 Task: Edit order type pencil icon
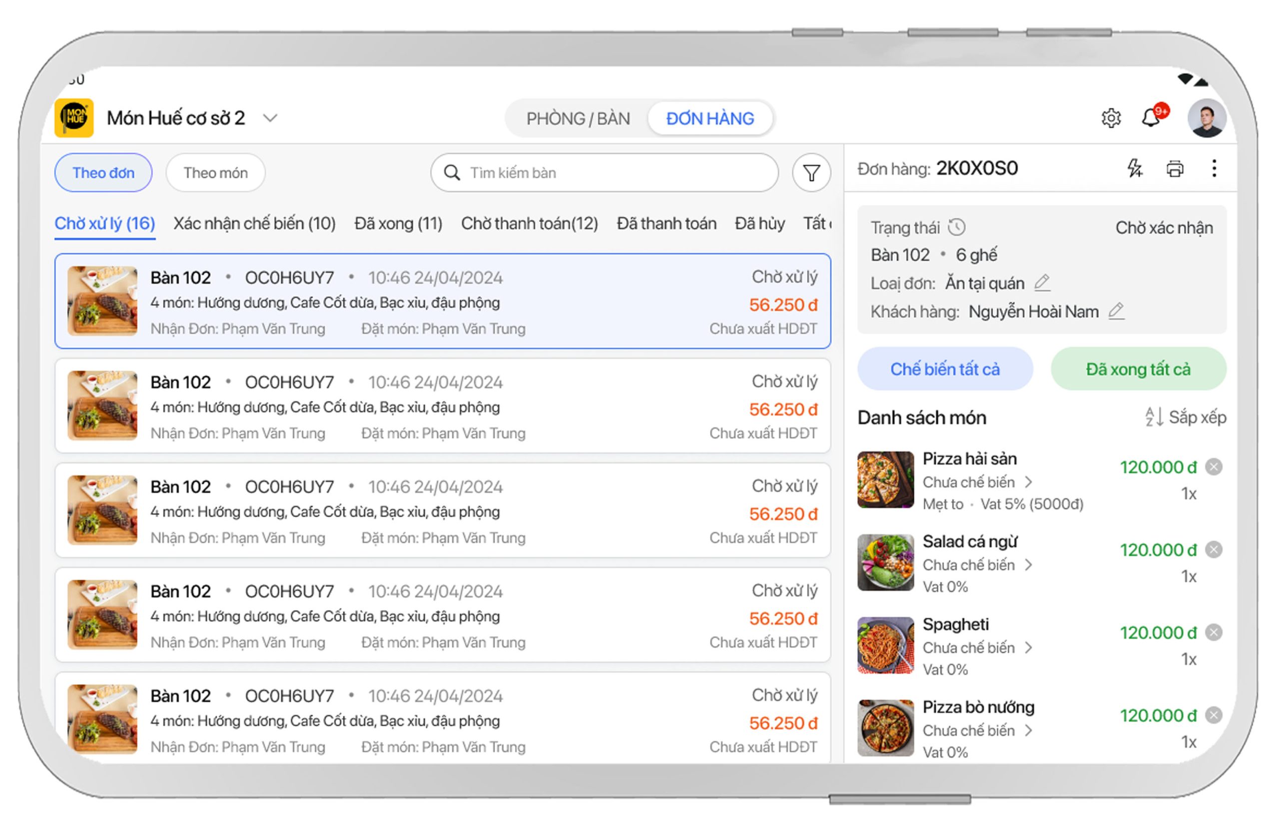(1042, 283)
